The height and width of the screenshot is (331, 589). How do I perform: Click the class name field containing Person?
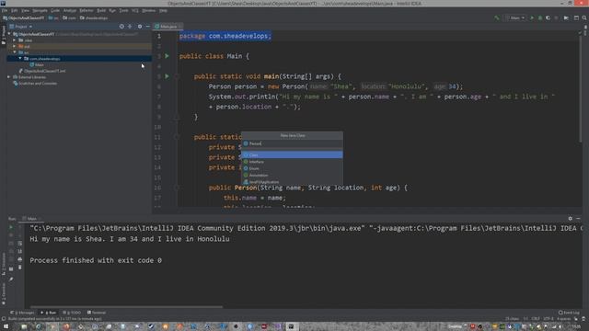(292, 143)
